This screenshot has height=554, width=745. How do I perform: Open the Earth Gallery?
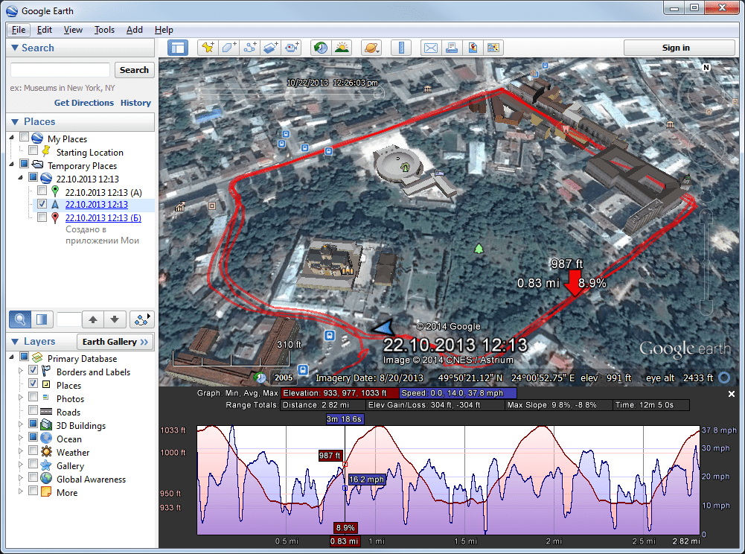115,341
